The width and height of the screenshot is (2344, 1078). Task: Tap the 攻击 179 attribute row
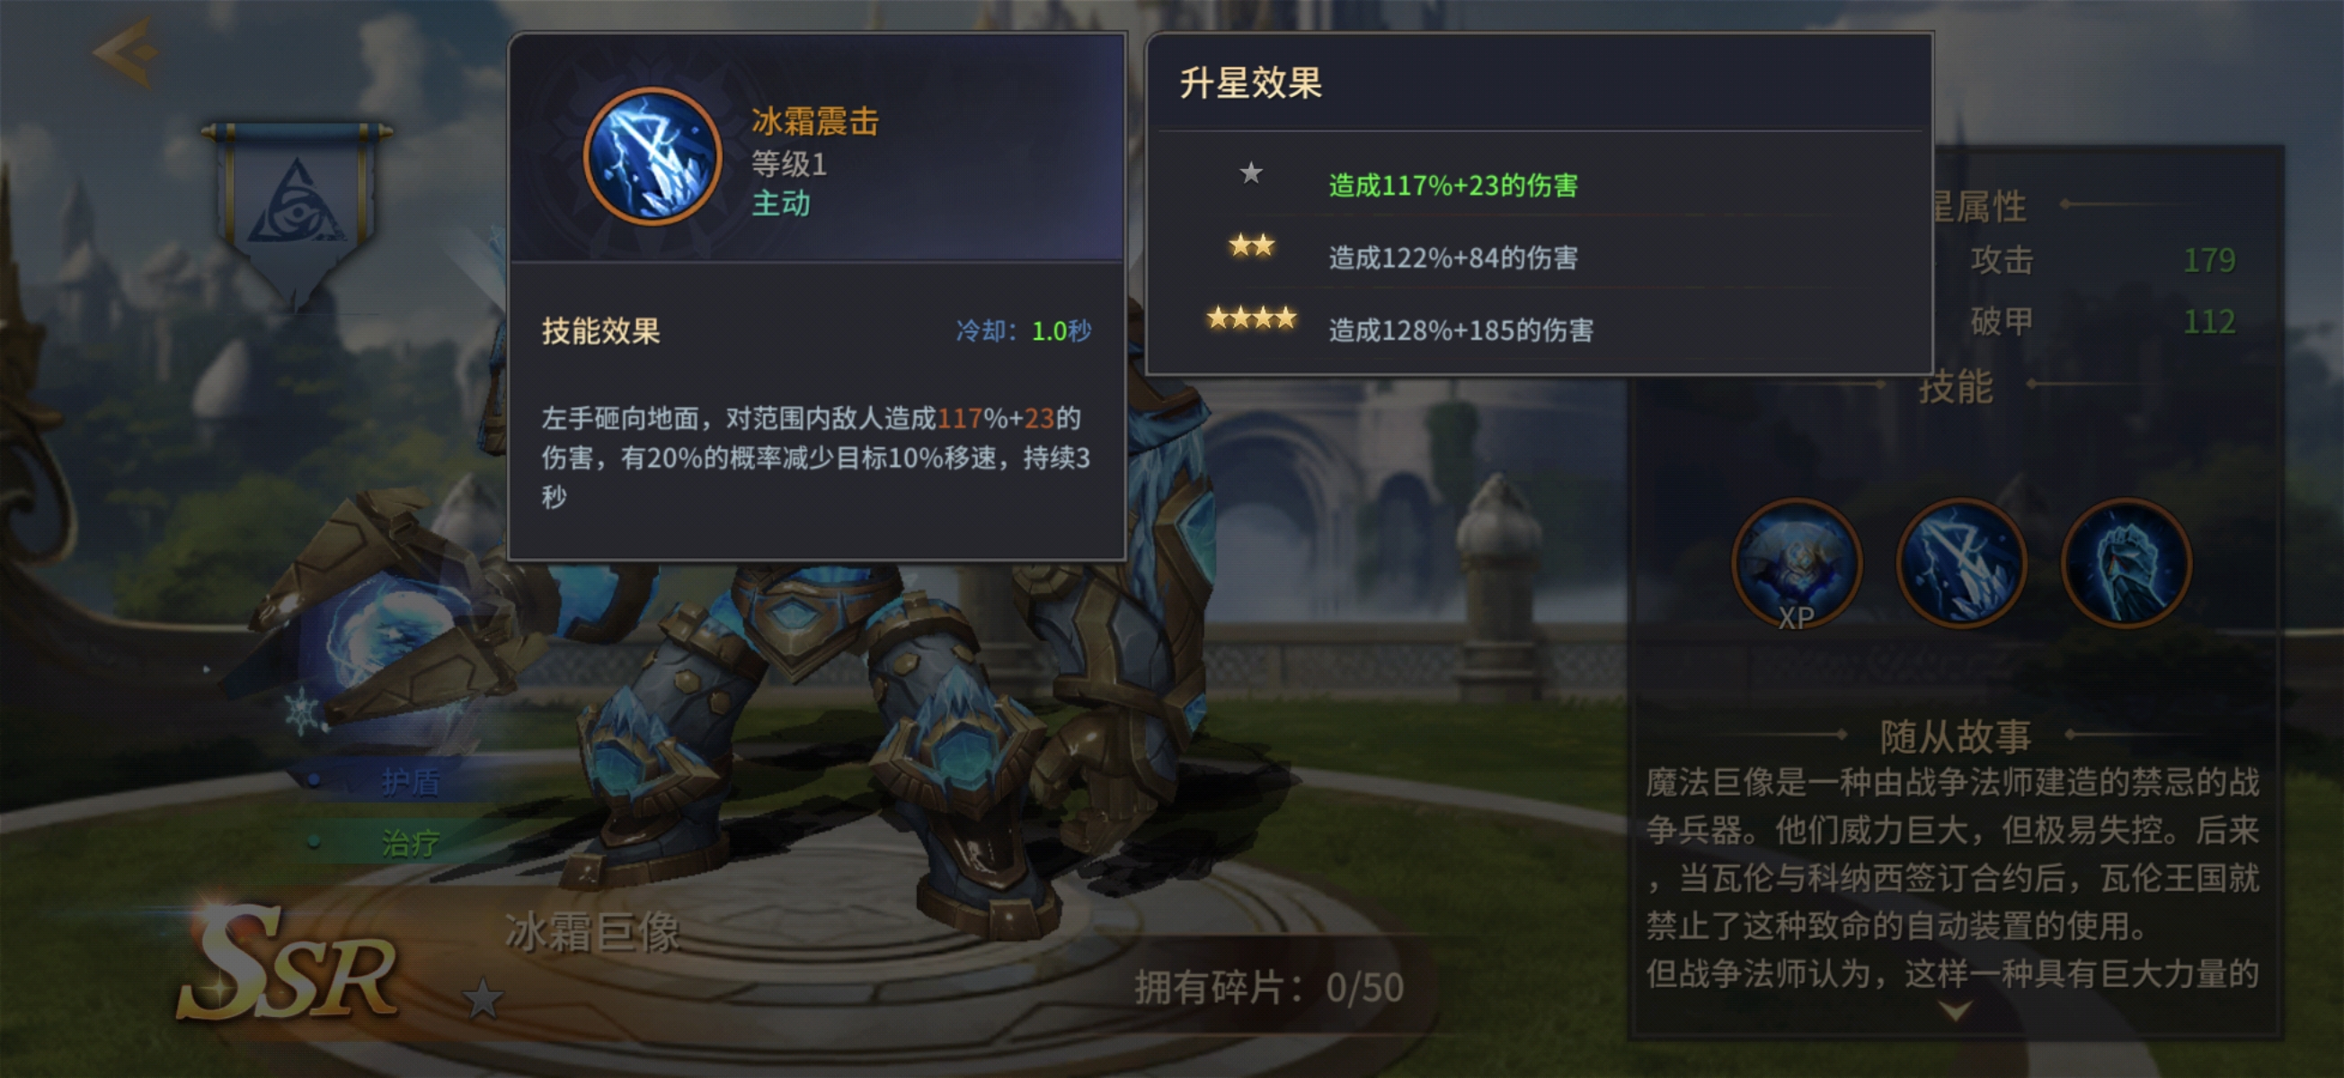pyautogui.click(x=2102, y=261)
